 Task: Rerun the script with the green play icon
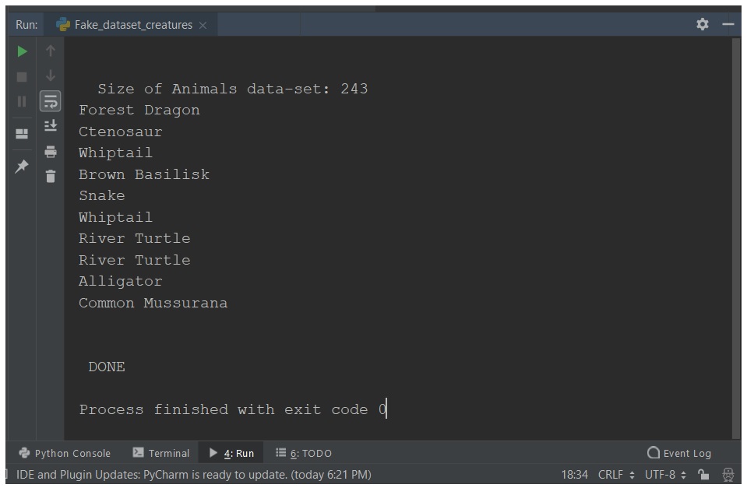tap(22, 51)
